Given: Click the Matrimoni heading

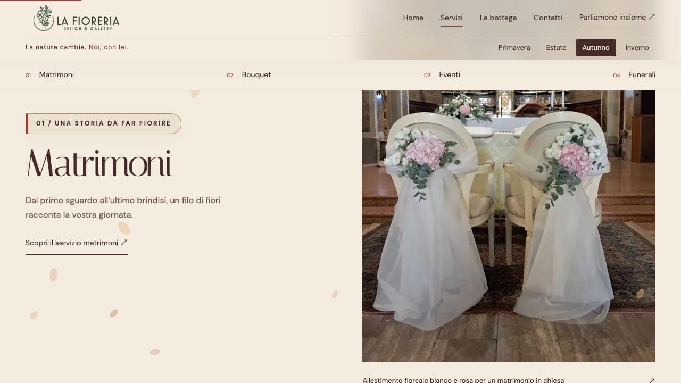Looking at the screenshot, I should (x=99, y=163).
